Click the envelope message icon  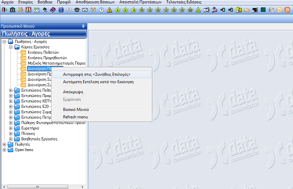85,10
